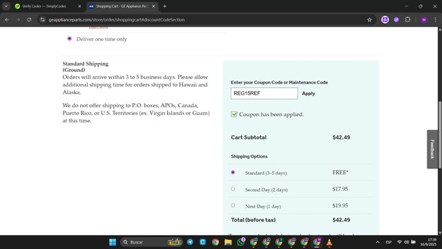
Task: Click the green coupon applied checkmark
Action: [234, 114]
